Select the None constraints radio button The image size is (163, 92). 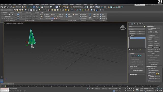pyautogui.click(x=148, y=31)
